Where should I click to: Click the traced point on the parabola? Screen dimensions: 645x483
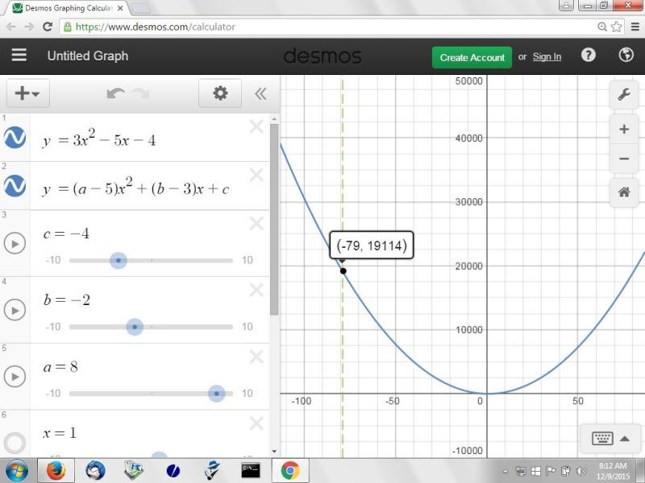(x=343, y=271)
